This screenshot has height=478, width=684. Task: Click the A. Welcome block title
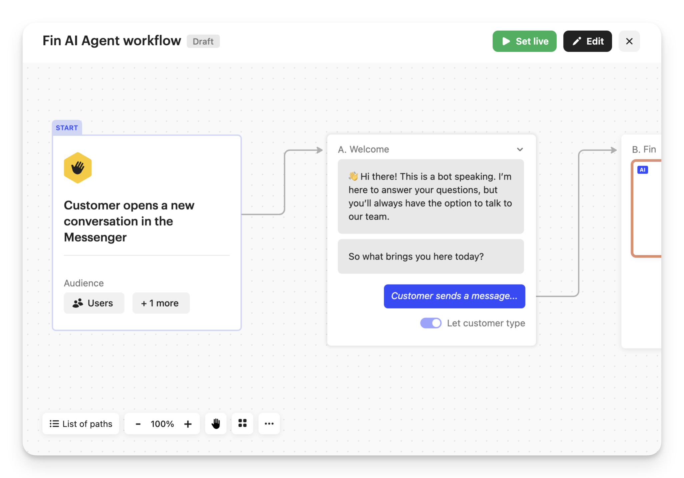click(x=364, y=149)
